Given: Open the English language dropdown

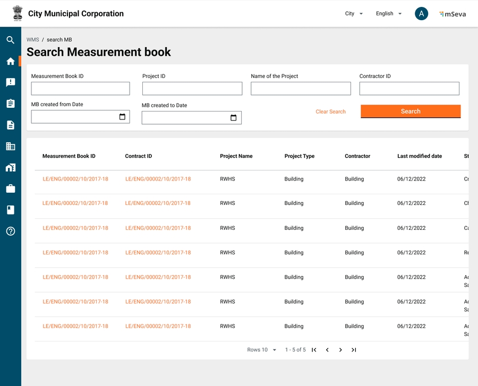Looking at the screenshot, I should [388, 14].
